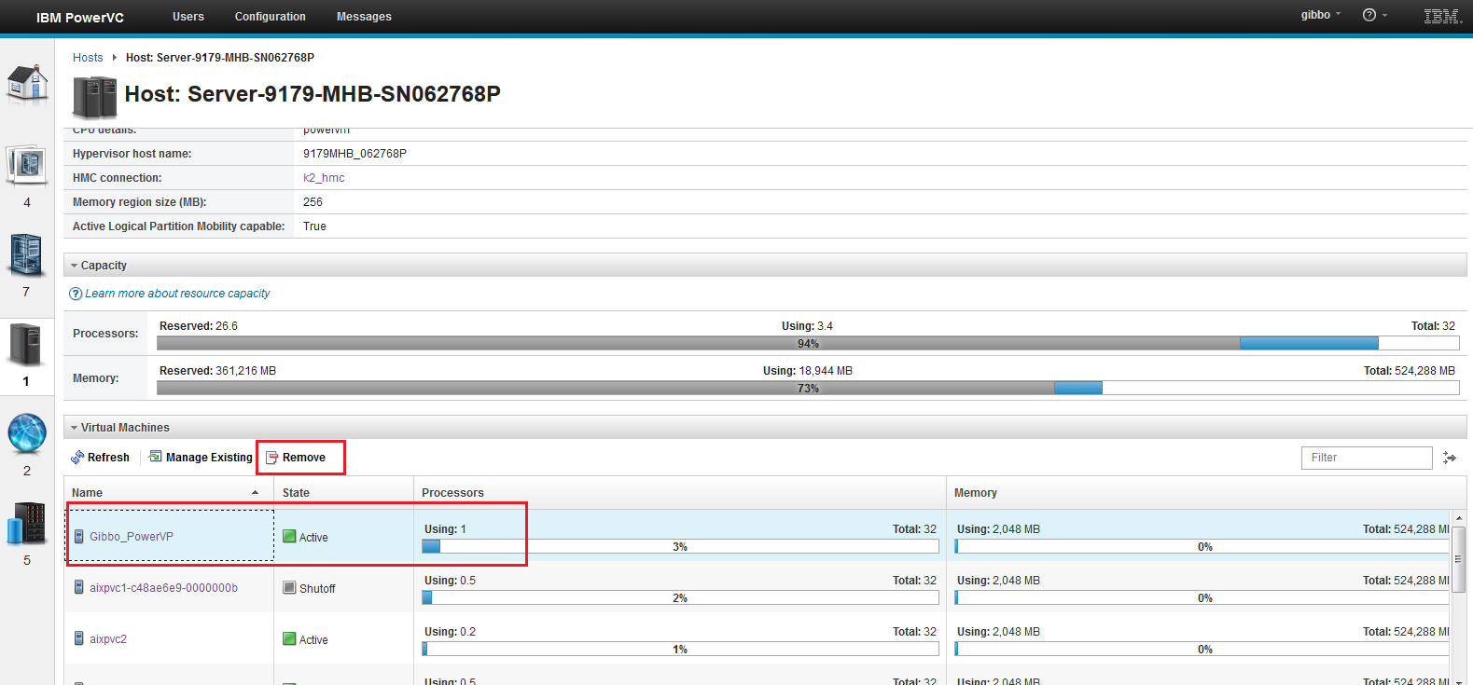Click green Active status icon for Gibbo_PowerVP
This screenshot has width=1473, height=685.
(x=289, y=537)
